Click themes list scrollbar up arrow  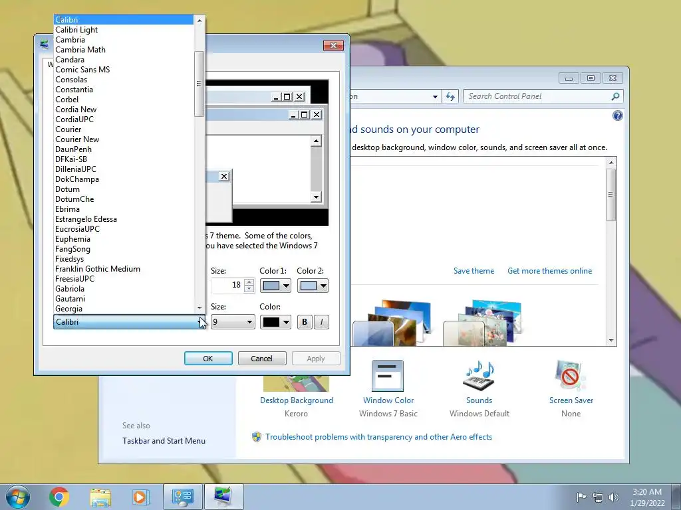point(611,162)
